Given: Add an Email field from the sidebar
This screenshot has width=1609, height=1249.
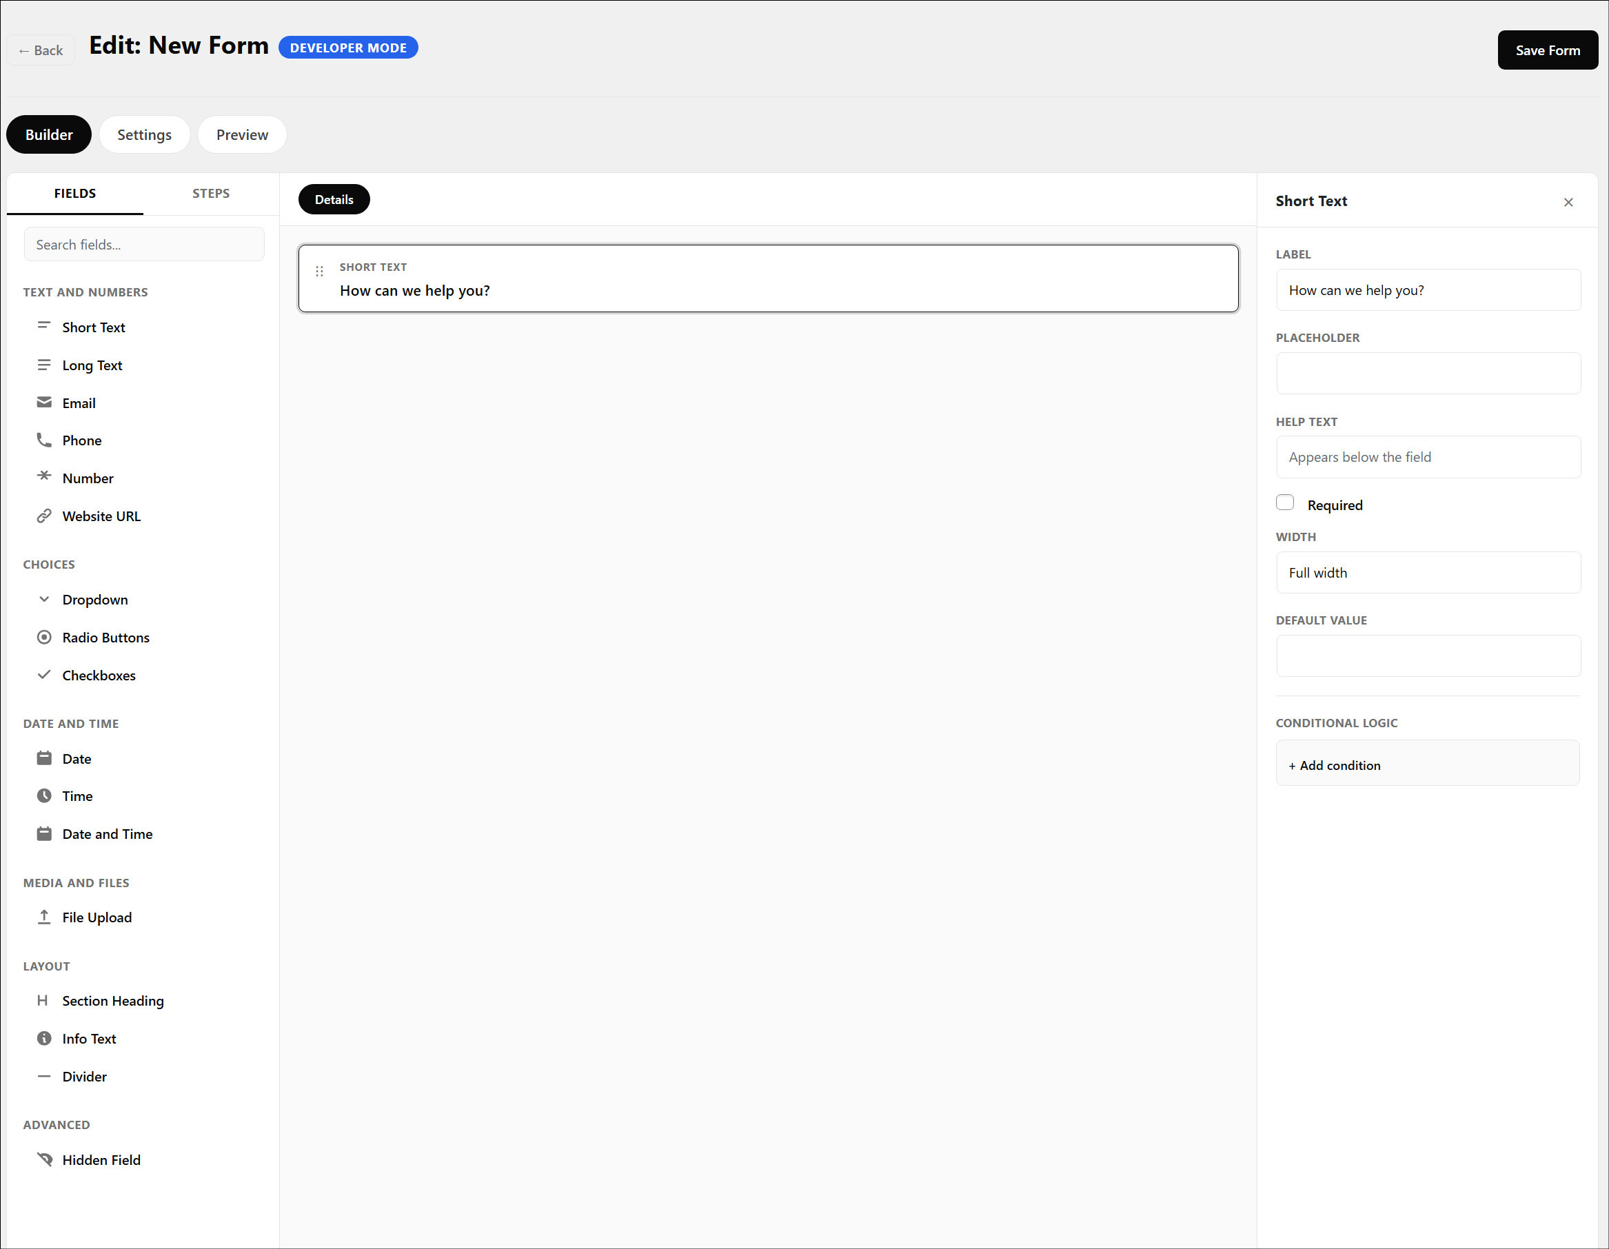Looking at the screenshot, I should coord(78,403).
